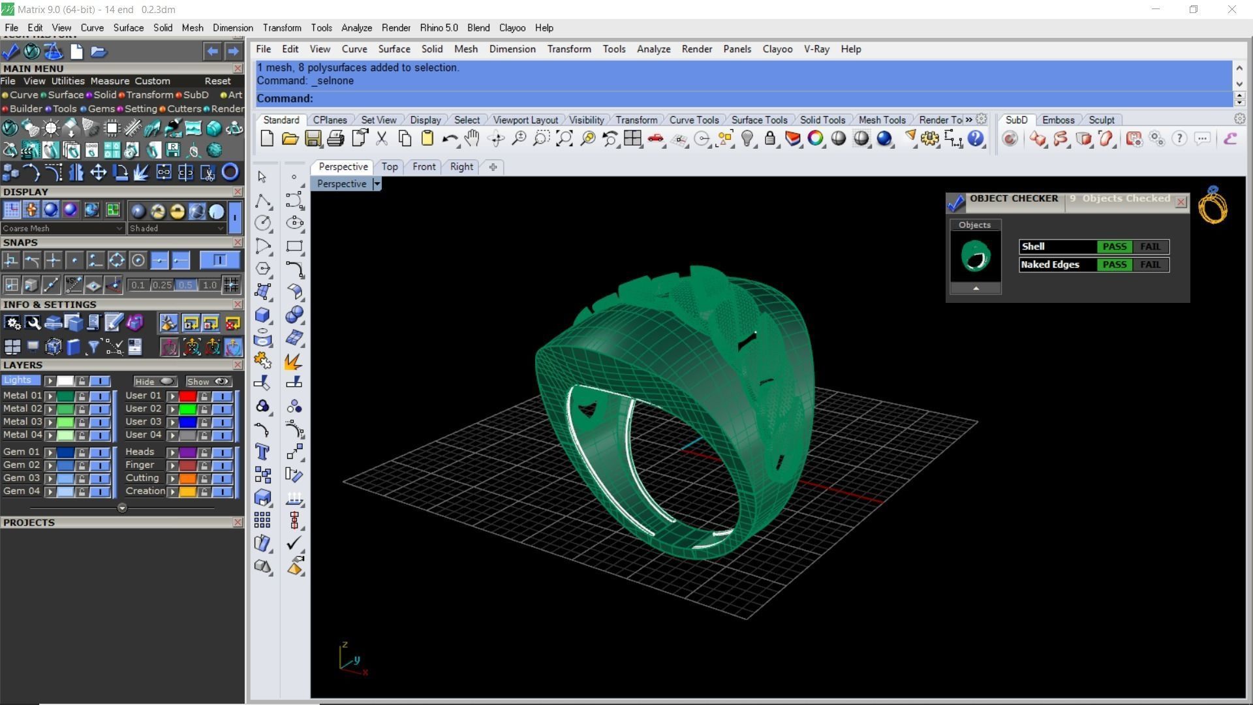
Task: Expand the Gem 03 layer arrow
Action: (x=50, y=478)
